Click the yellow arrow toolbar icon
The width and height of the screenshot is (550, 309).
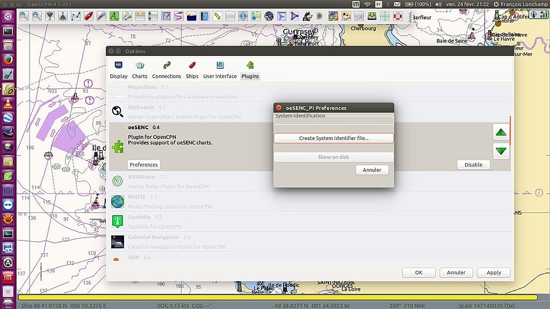(218, 16)
